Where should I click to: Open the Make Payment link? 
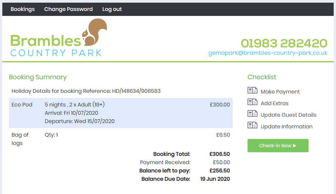pyautogui.click(x=280, y=92)
